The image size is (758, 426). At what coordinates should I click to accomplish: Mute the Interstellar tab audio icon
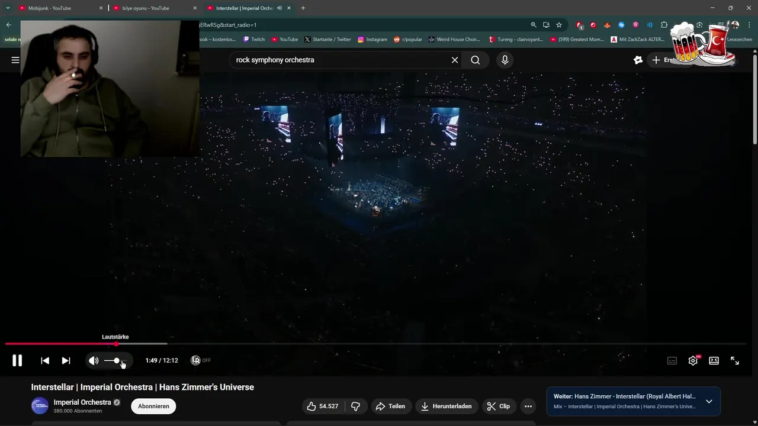click(x=280, y=8)
